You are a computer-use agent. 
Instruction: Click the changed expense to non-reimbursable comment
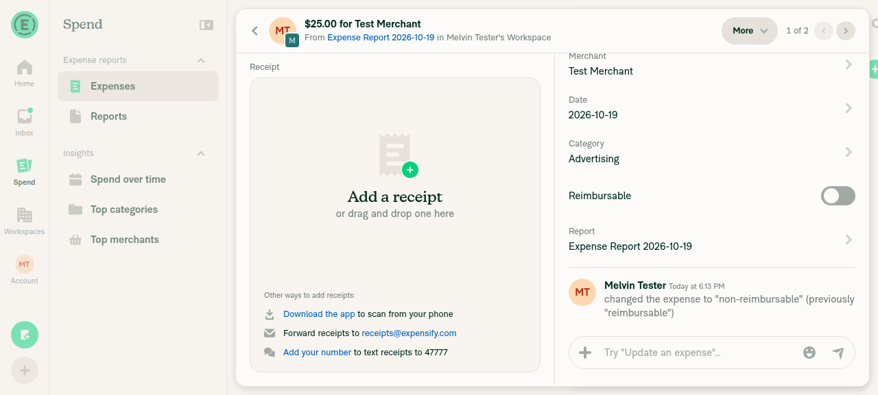(729, 306)
